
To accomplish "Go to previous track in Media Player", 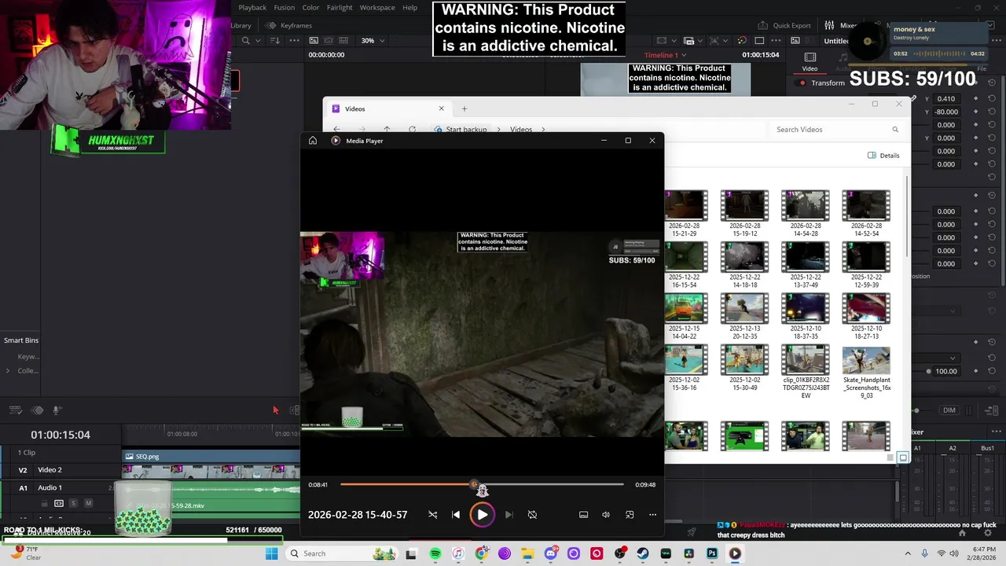I will point(456,515).
